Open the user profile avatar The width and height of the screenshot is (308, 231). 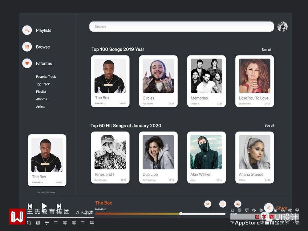pos(282,26)
